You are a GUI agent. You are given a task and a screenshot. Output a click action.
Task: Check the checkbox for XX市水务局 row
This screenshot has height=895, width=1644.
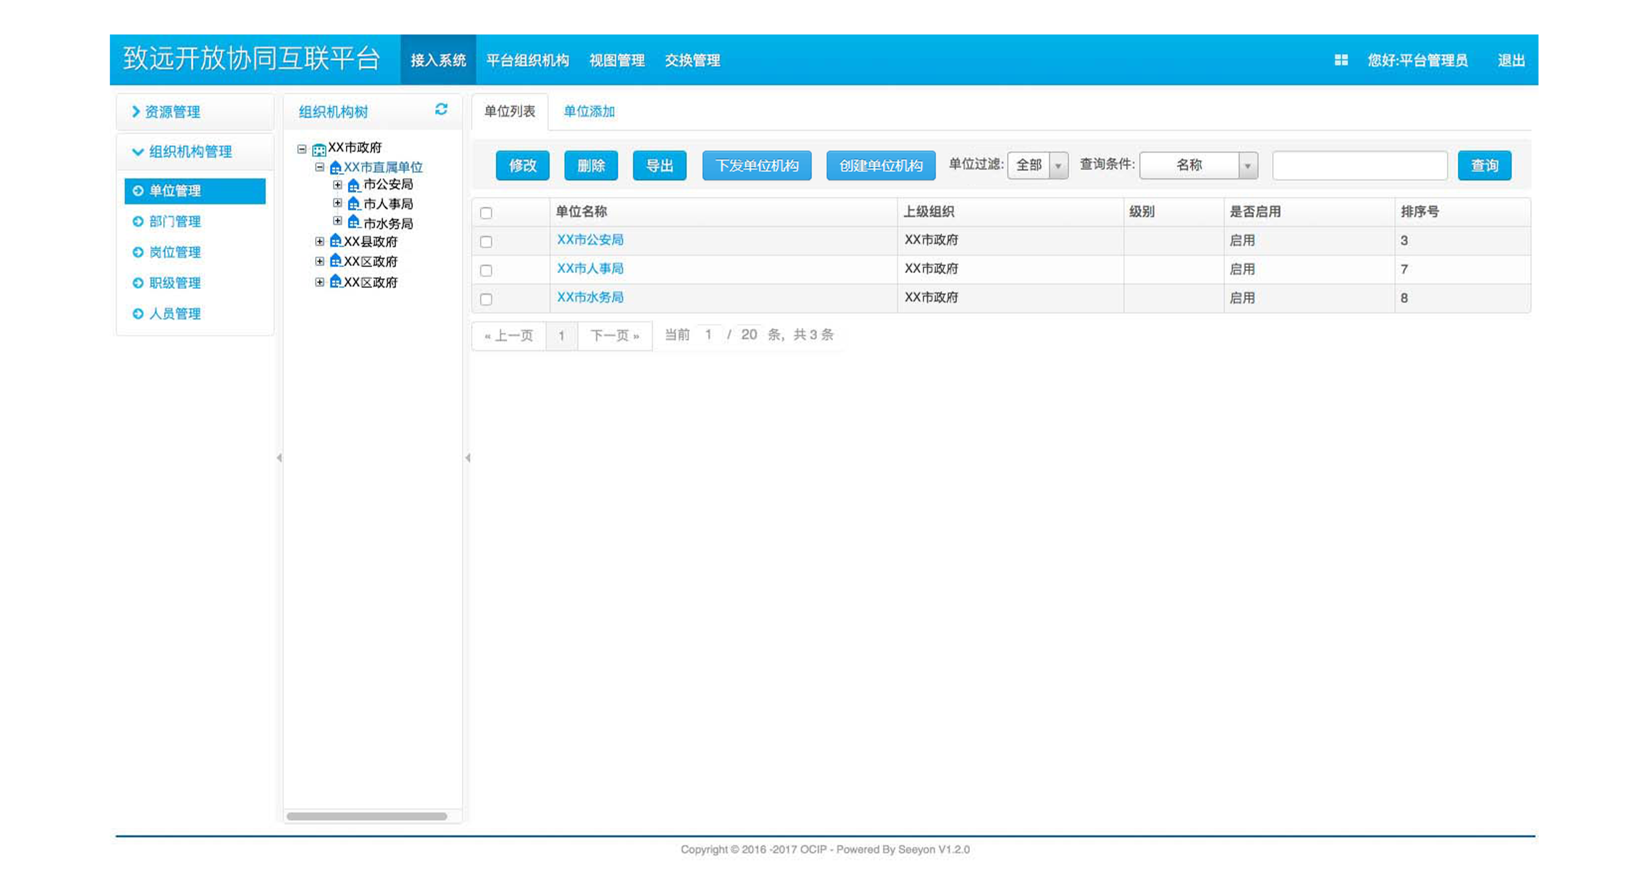tap(485, 298)
